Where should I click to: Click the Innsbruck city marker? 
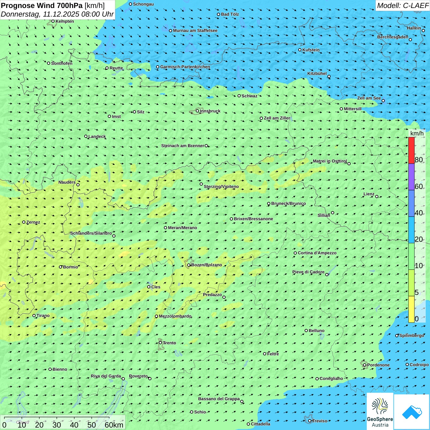click(x=197, y=111)
